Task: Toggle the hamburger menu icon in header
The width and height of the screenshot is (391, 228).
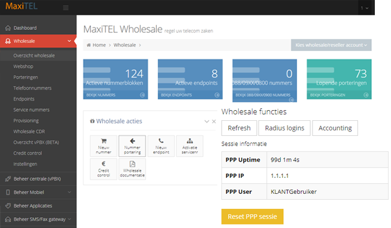Action: (x=66, y=8)
